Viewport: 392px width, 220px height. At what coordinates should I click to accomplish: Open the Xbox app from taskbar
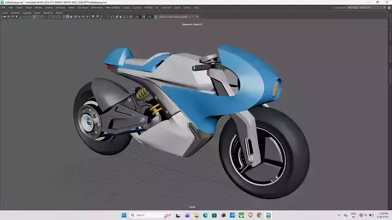click(x=241, y=215)
